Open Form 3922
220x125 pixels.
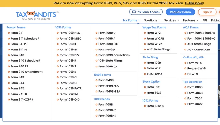pos(154,93)
